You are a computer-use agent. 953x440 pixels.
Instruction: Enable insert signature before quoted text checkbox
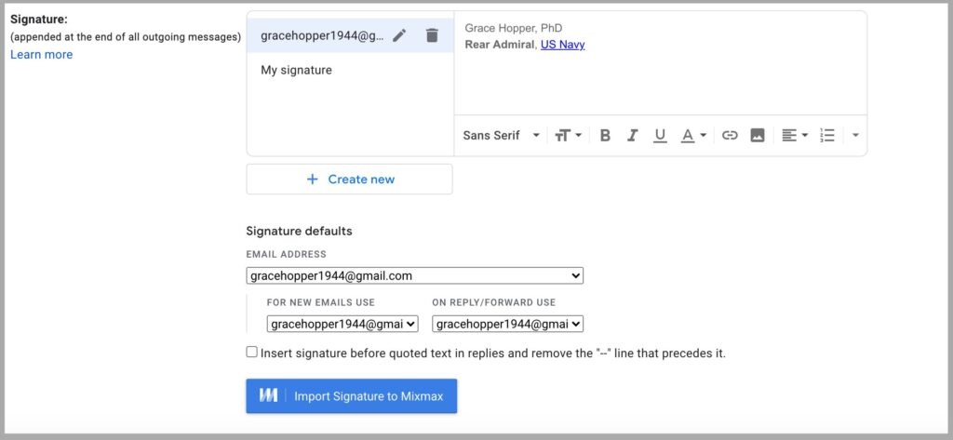coord(251,352)
